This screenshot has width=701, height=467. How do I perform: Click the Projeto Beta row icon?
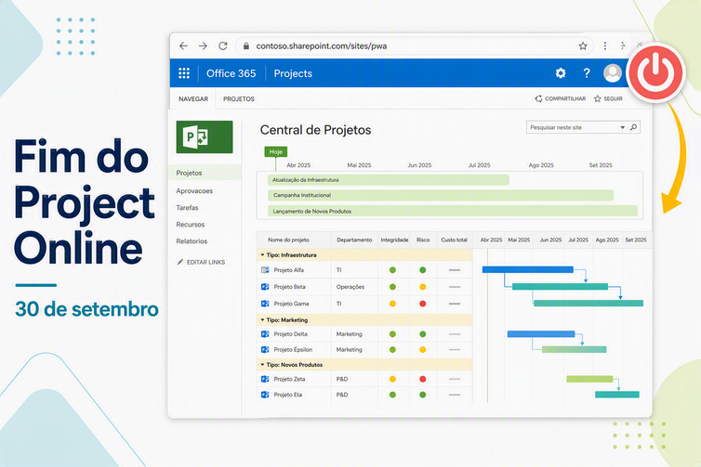click(x=265, y=287)
